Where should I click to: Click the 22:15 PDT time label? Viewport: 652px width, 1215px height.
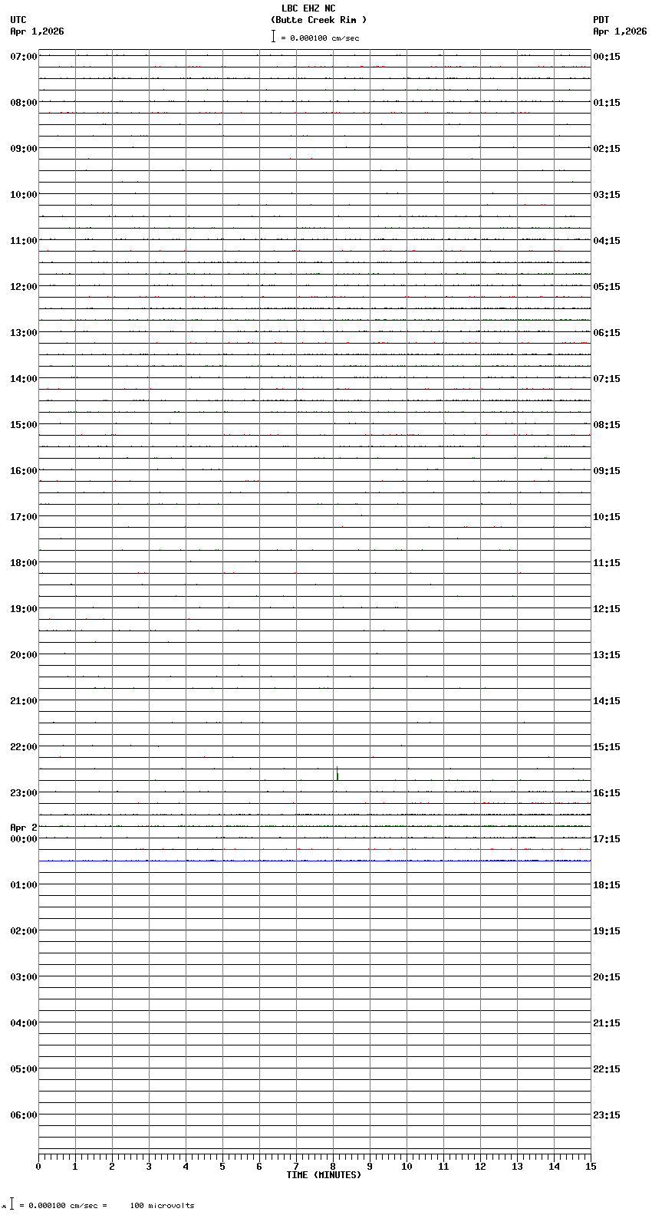coord(607,1069)
